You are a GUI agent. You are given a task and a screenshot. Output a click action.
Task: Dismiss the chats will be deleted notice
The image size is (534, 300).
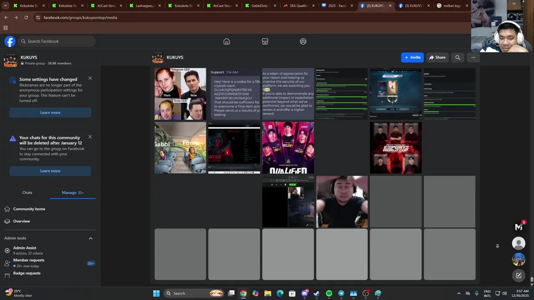(90, 137)
